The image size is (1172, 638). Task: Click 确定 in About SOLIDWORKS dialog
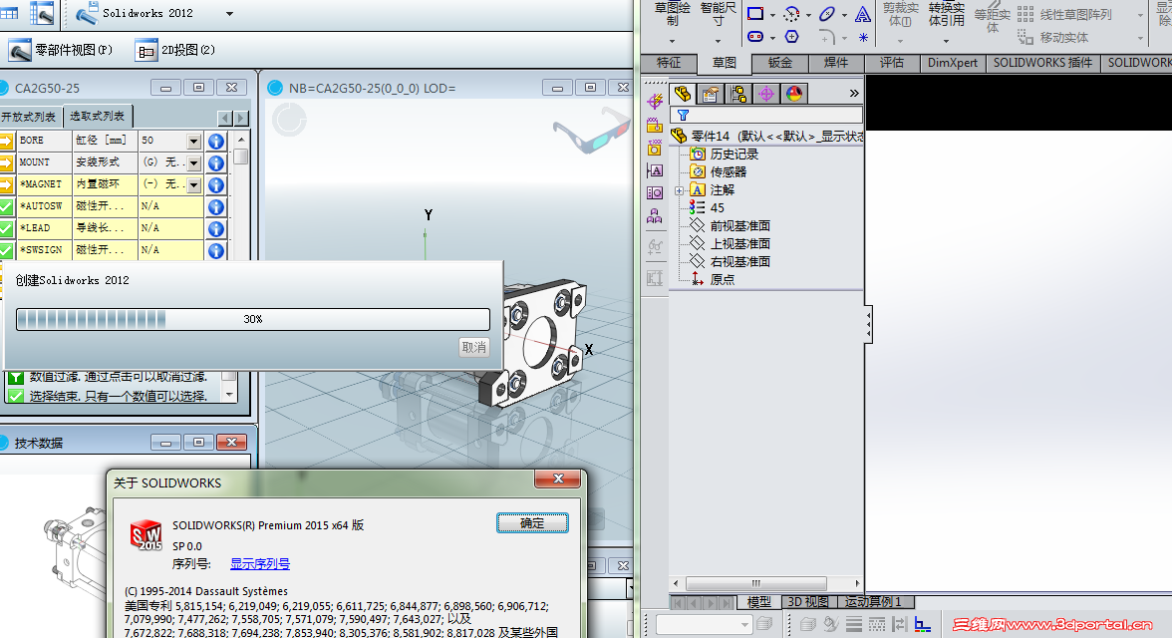coord(532,522)
